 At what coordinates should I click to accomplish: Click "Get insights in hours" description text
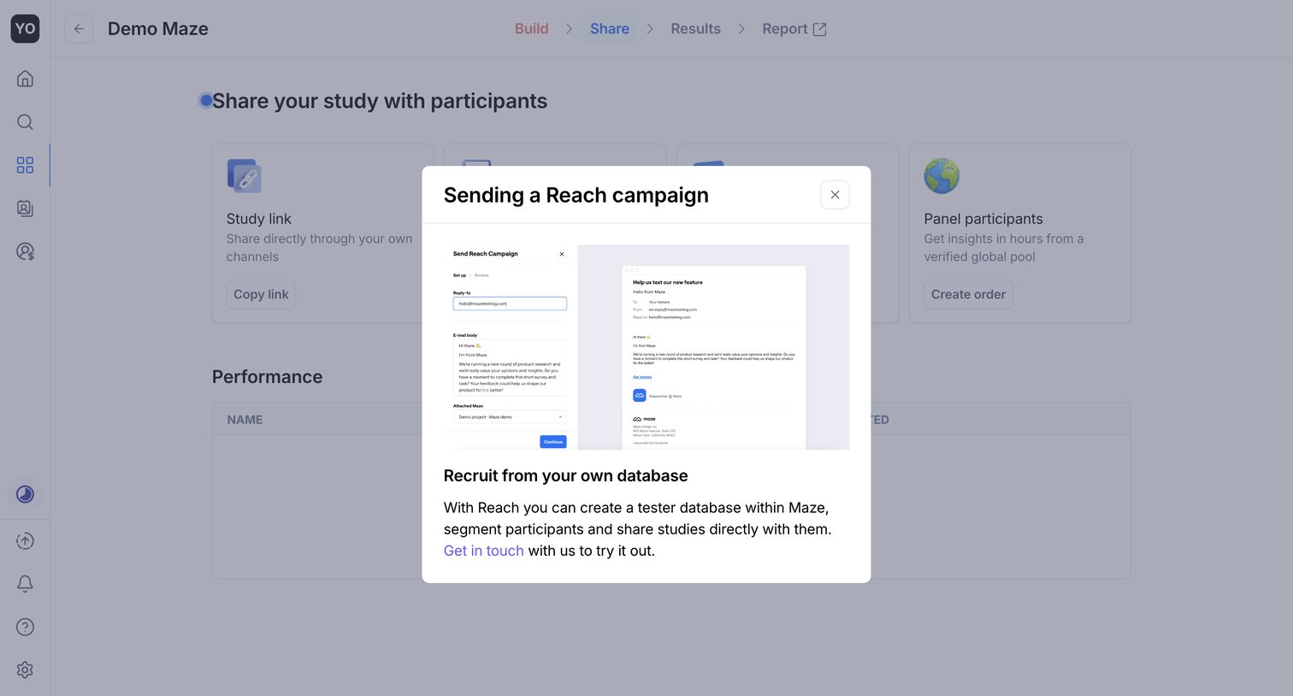click(x=1004, y=248)
